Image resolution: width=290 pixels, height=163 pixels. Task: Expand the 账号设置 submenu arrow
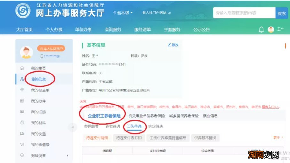tap(67, 155)
